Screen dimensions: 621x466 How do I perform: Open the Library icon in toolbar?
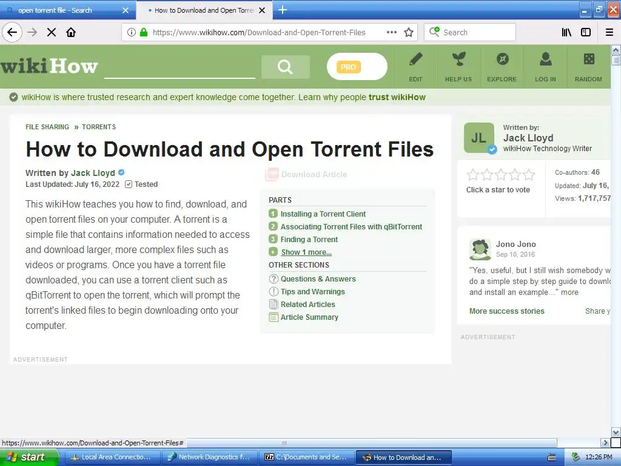(x=566, y=33)
